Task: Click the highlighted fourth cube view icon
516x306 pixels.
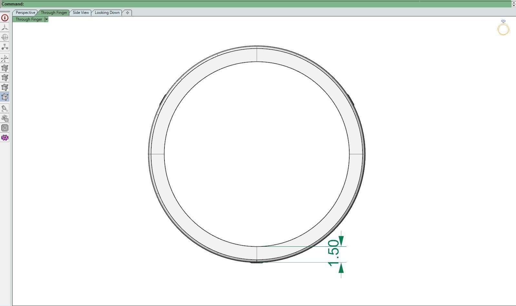Action: pos(5,97)
